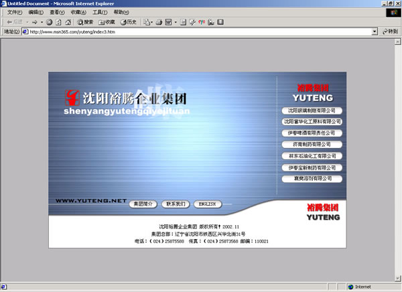Click the 联系我们 button
The width and height of the screenshot is (402, 292).
coord(176,204)
